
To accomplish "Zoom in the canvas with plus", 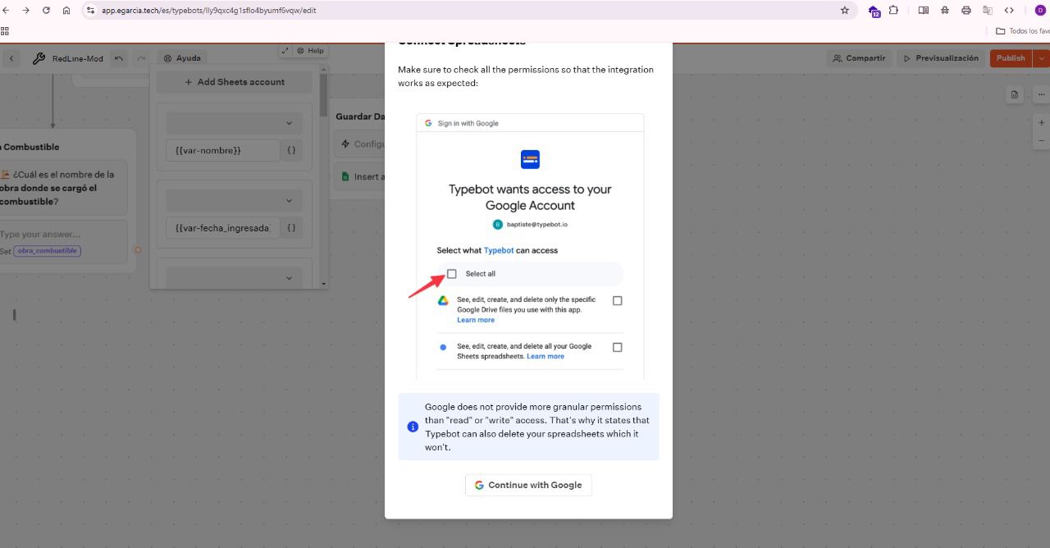I will click(1042, 122).
